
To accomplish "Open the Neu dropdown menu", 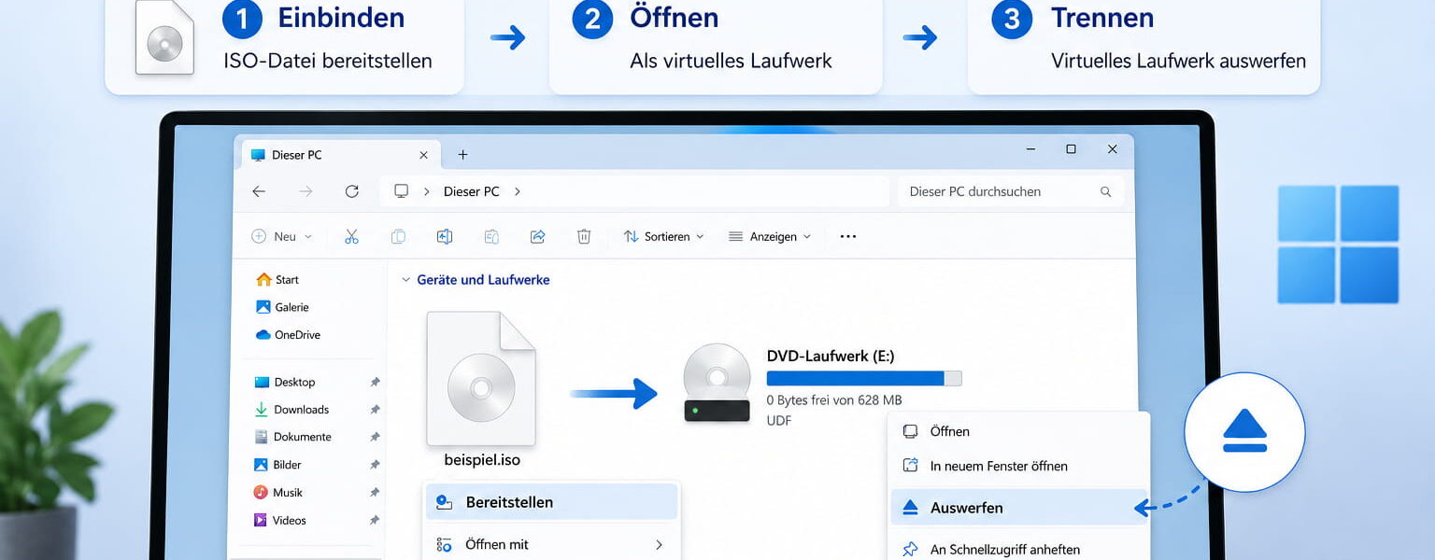I will click(282, 237).
